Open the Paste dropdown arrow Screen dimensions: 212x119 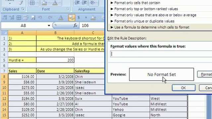(10, 3)
